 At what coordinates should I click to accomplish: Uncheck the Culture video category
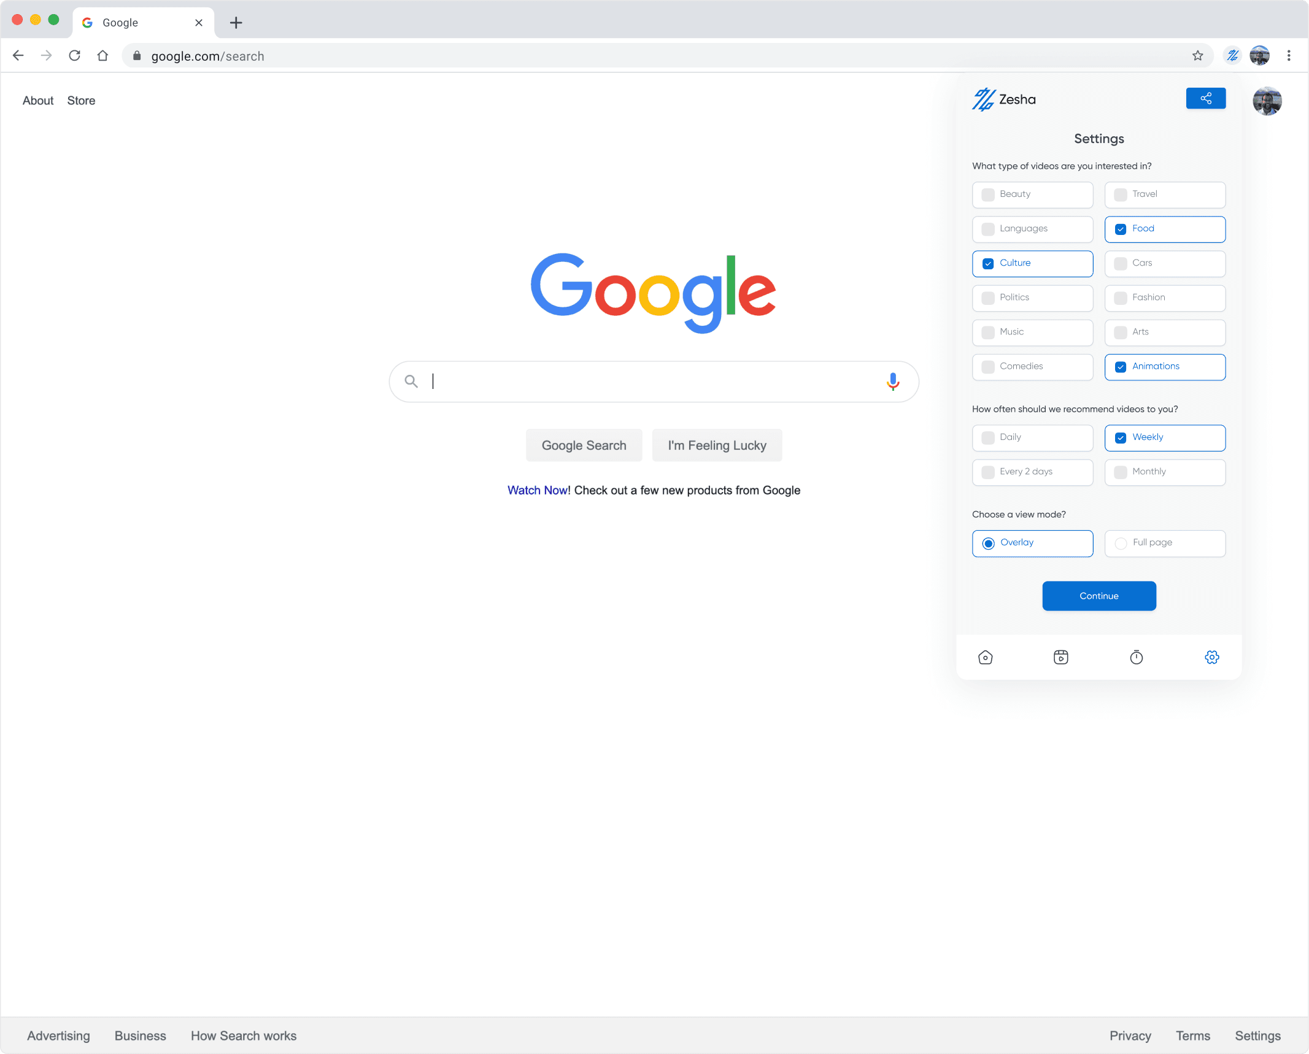(x=1032, y=263)
